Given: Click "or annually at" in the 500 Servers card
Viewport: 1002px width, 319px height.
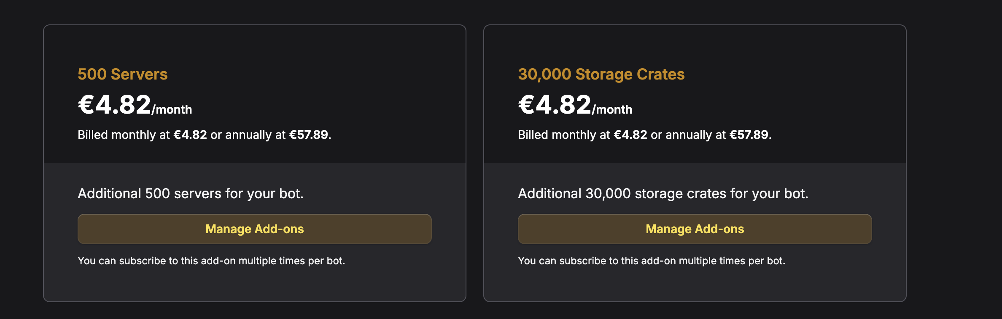Looking at the screenshot, I should coord(248,135).
